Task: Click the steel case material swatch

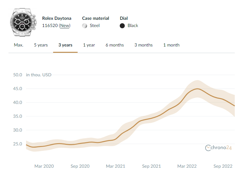Action: (85, 26)
